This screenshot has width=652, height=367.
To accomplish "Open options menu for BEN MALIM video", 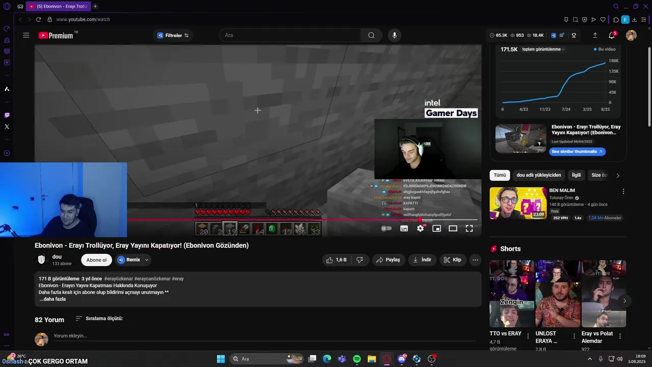I will tap(623, 192).
